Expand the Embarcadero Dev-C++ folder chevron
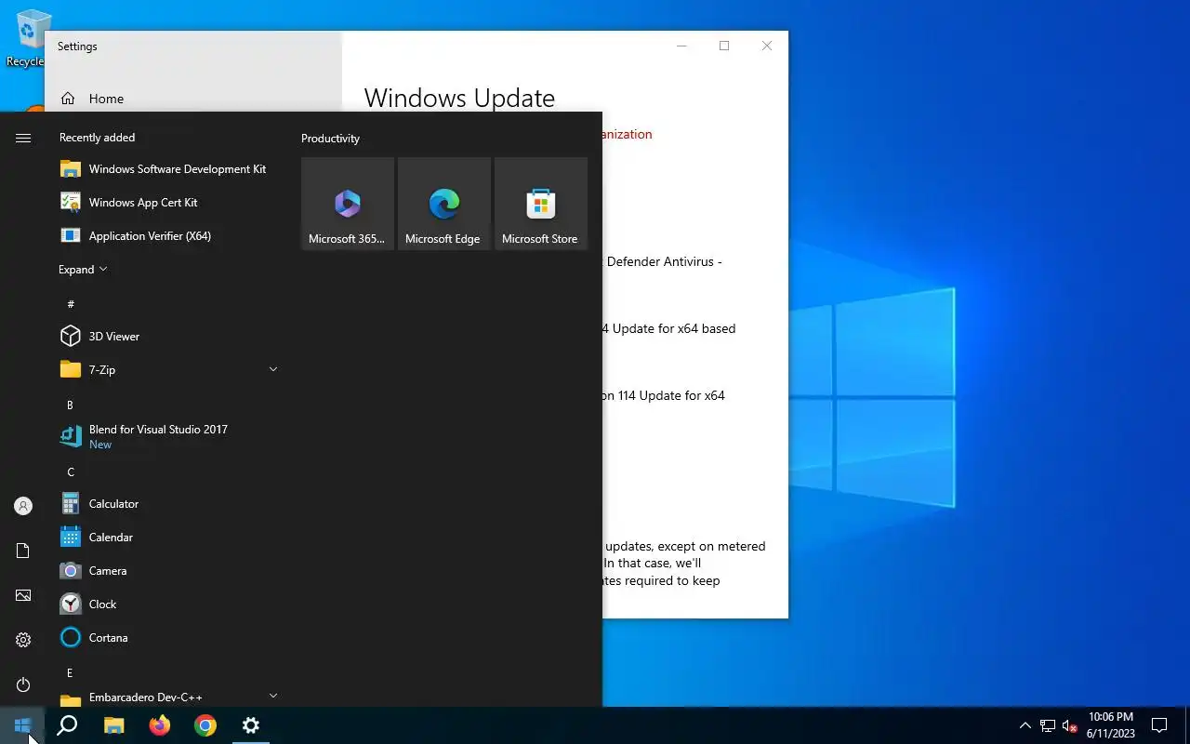Viewport: 1190px width, 744px height. 273,696
